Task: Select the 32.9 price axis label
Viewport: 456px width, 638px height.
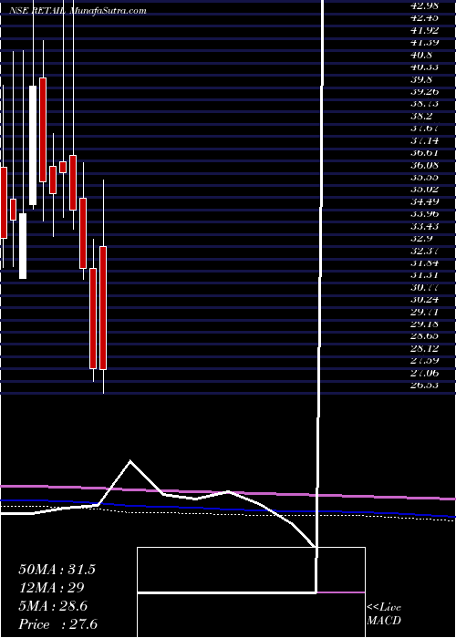Action: (x=421, y=238)
